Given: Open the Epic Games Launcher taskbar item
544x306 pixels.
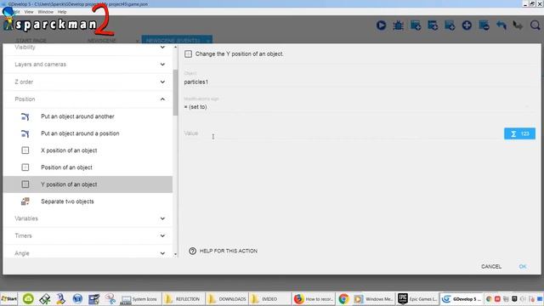Looking at the screenshot, I should [417, 298].
